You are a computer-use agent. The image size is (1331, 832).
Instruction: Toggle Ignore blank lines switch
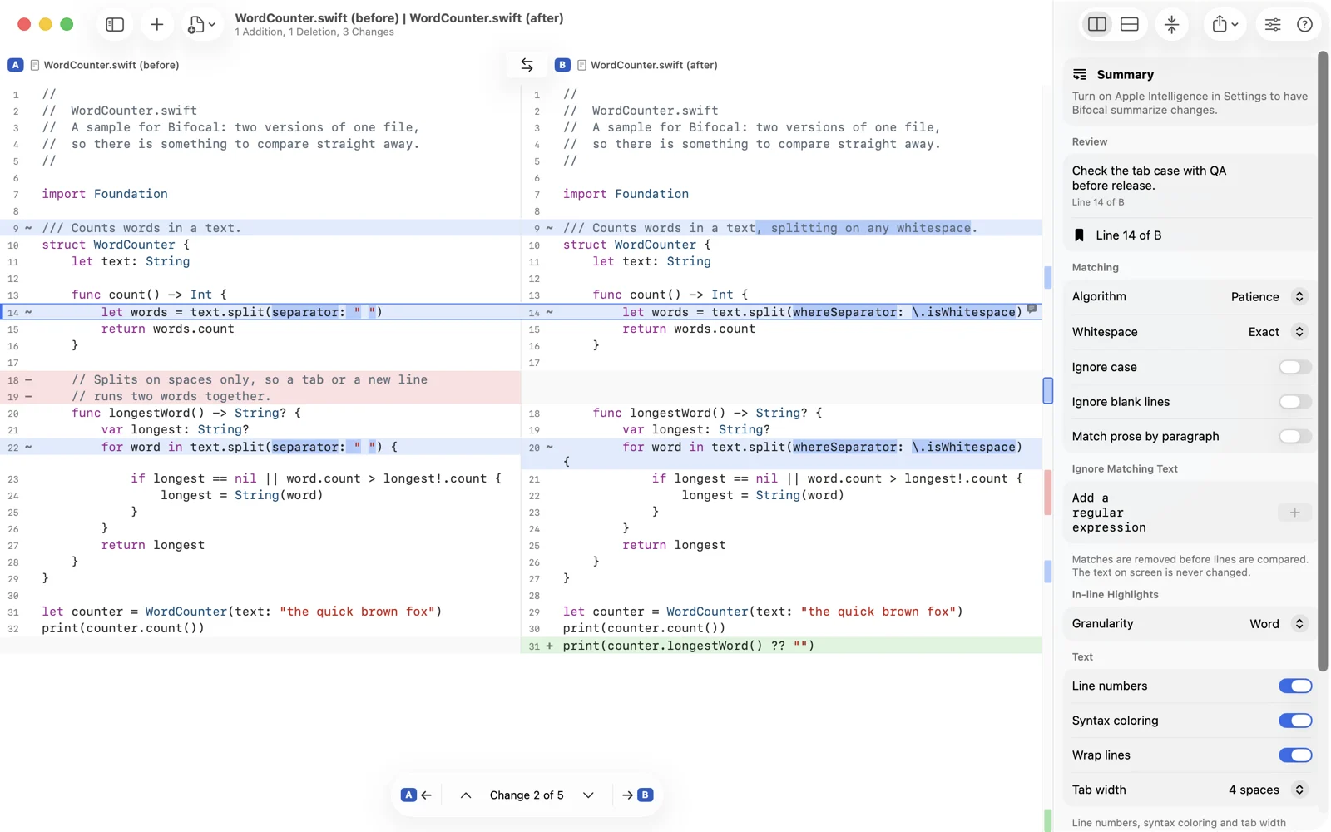tap(1295, 402)
